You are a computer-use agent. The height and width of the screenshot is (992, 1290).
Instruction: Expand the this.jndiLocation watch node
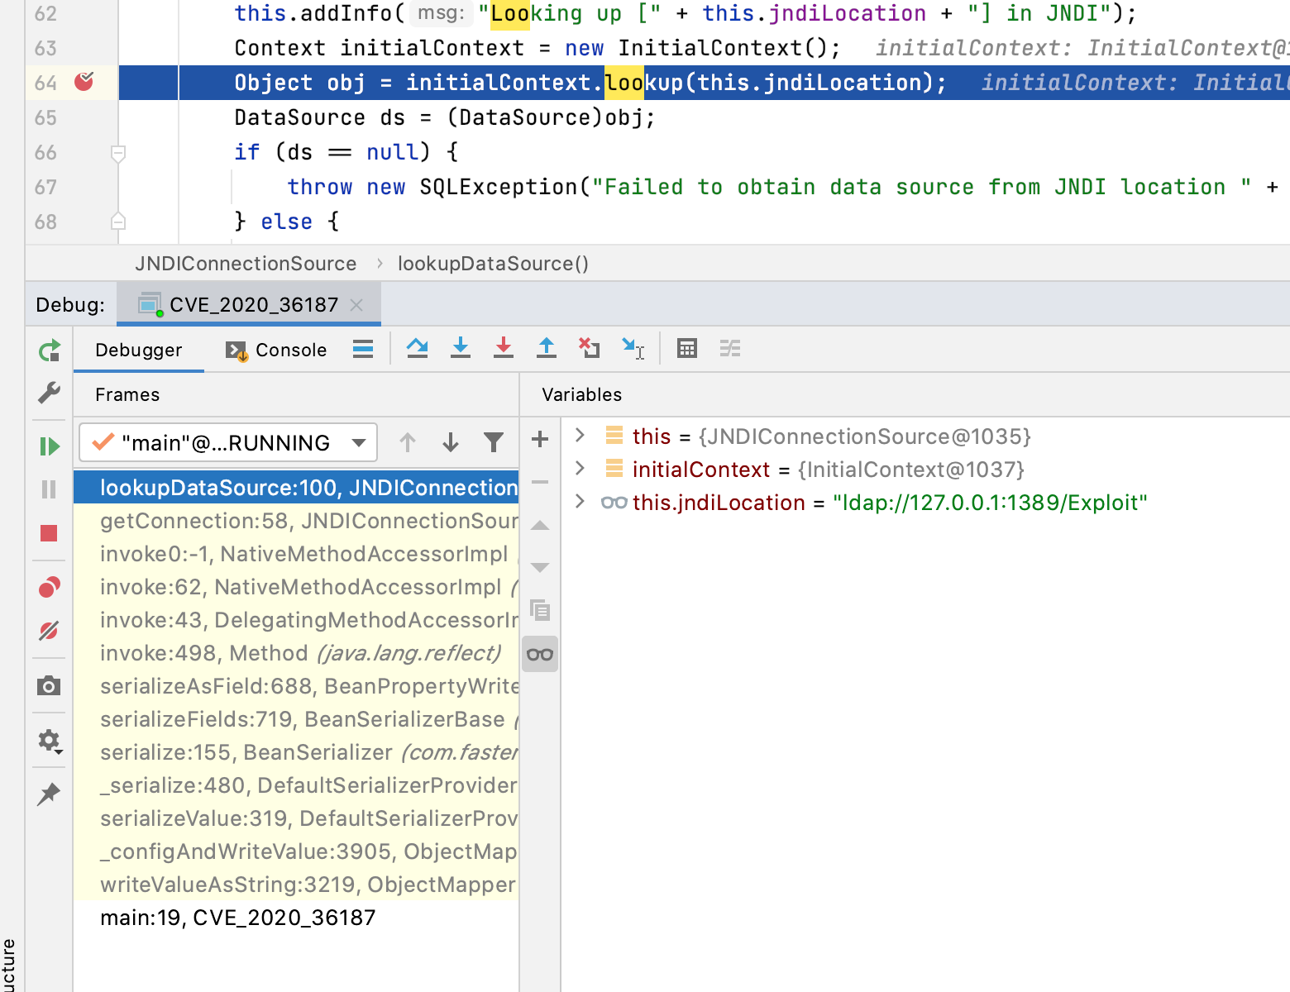[580, 502]
